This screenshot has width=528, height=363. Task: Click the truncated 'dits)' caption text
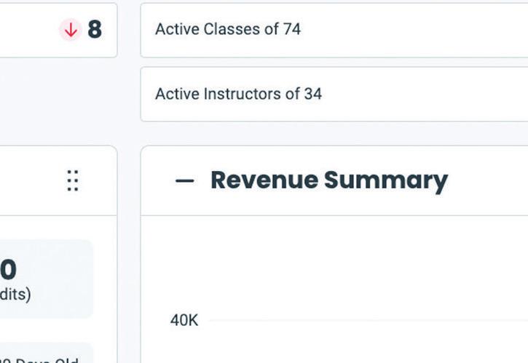pos(15,296)
